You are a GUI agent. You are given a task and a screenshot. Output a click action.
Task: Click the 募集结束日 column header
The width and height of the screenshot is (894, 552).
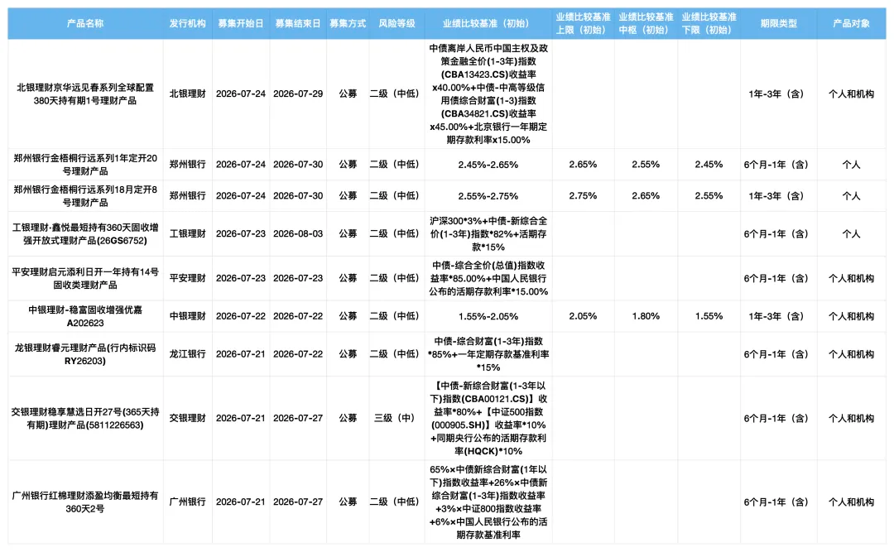[298, 23]
